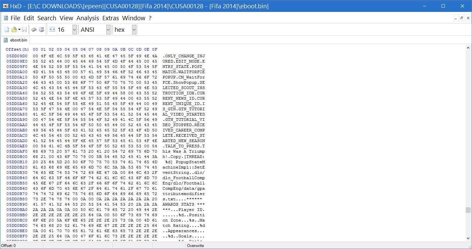Click decoded text '.TALK_TO_PRESS.T'
The height and width of the screenshot is (249, 472).
[184, 146]
